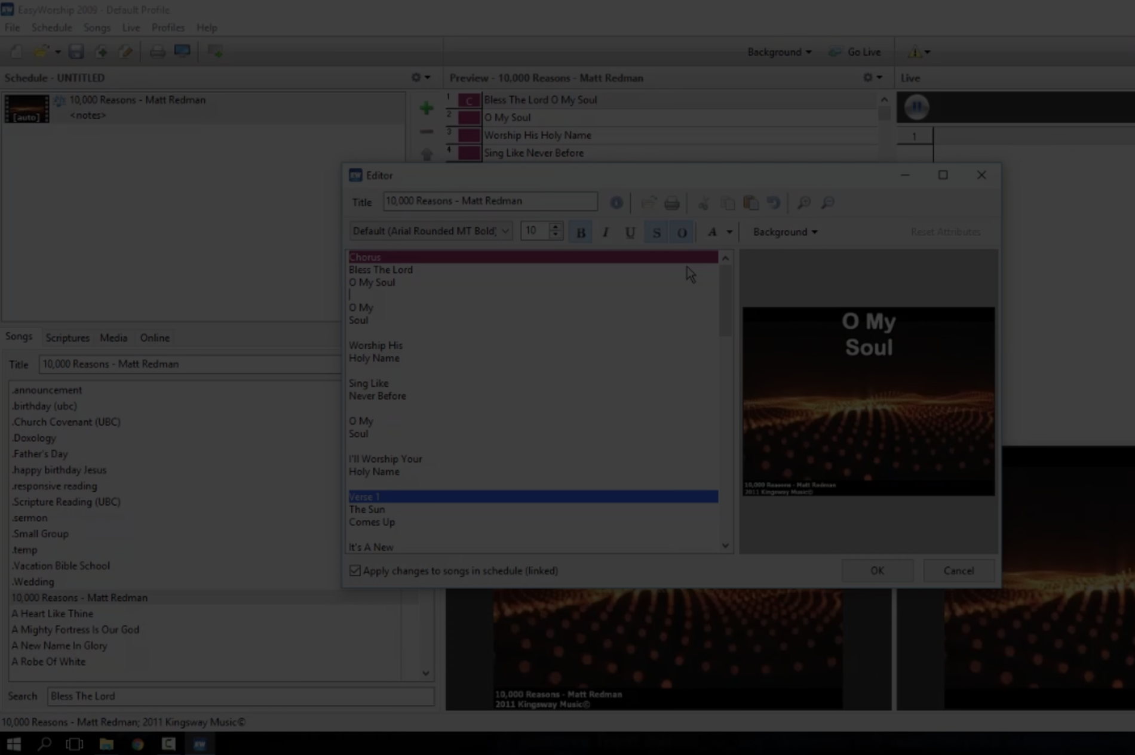Click OK in the Editor dialog
This screenshot has height=755, width=1135.
pyautogui.click(x=877, y=571)
